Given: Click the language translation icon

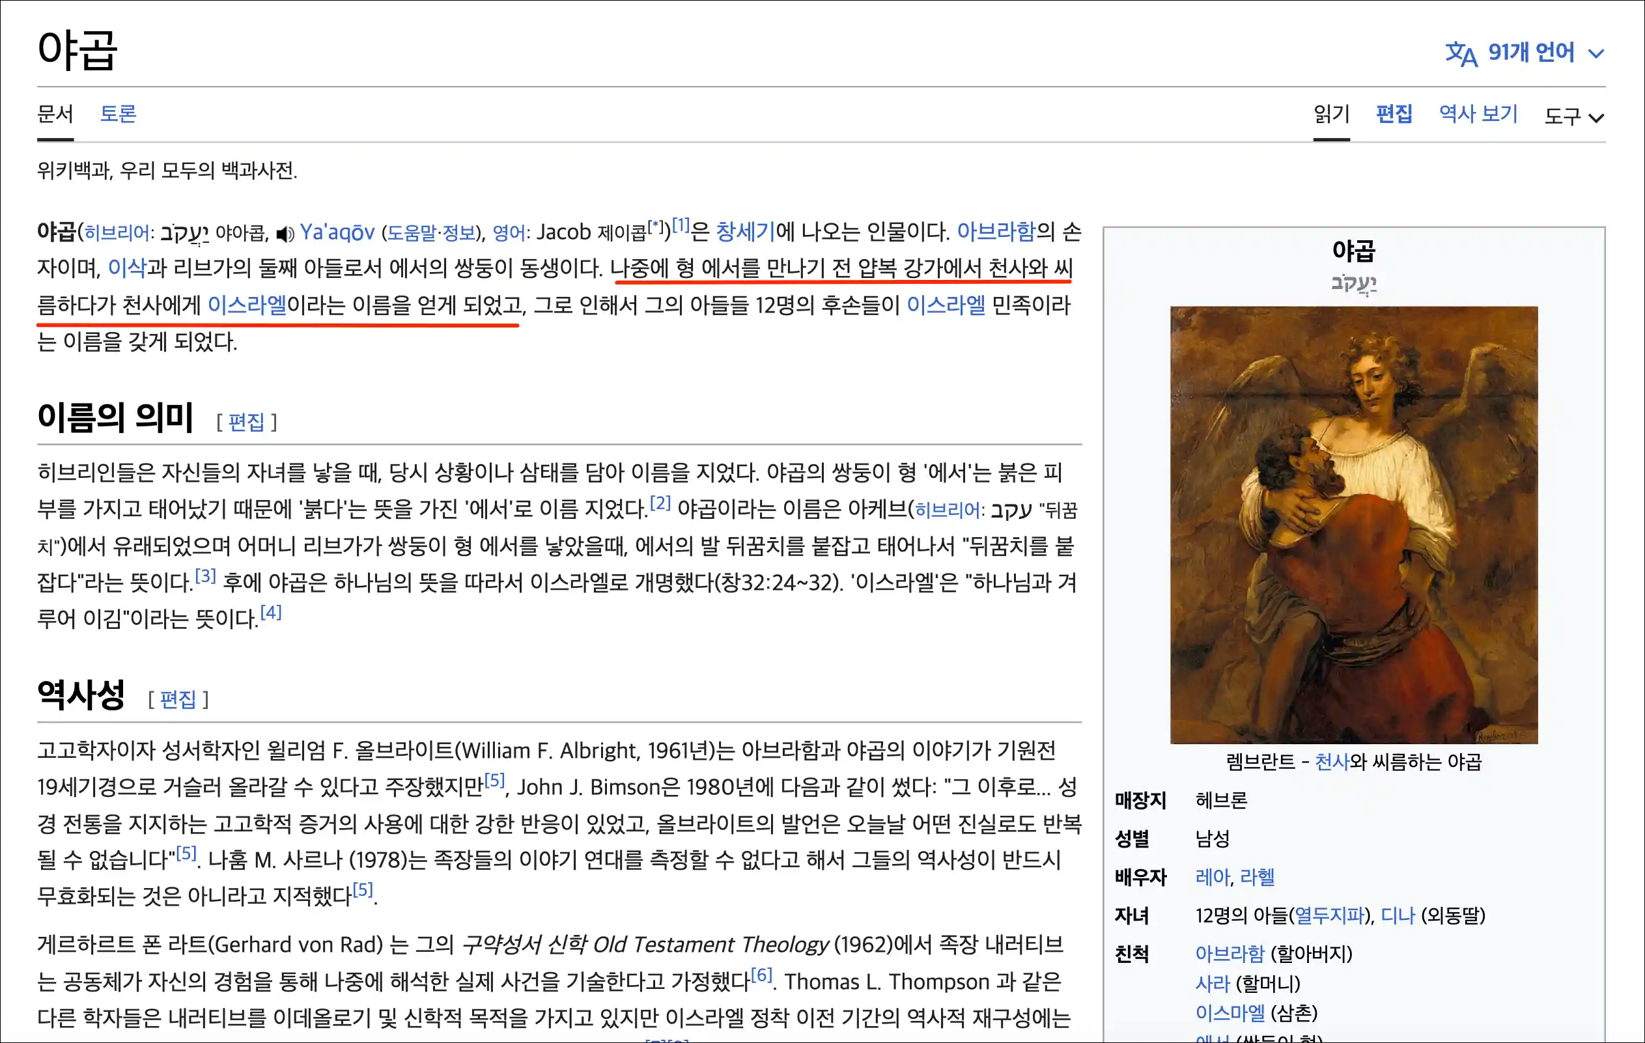Looking at the screenshot, I should click(1461, 53).
